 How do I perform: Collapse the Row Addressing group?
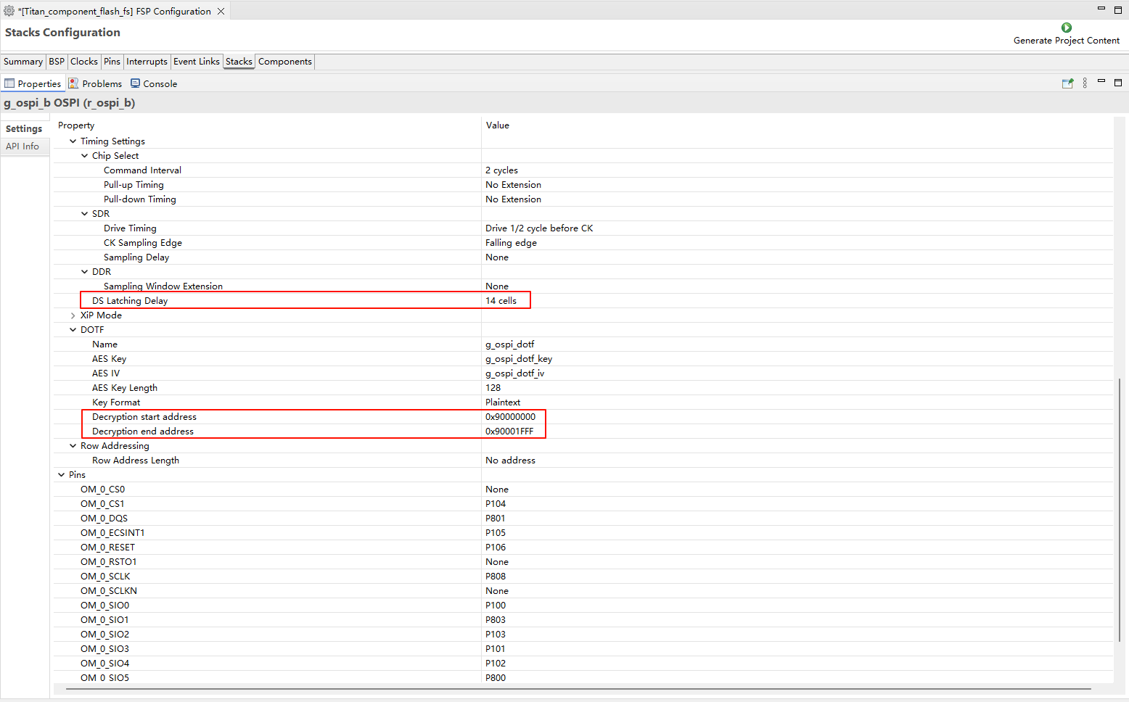73,446
